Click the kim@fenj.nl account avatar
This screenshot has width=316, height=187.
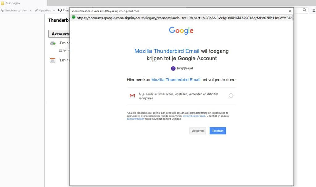(x=173, y=68)
